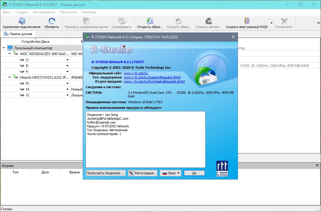321x212 pixels.
Task: Select partition icon of drive G:
Action: [22, 95]
